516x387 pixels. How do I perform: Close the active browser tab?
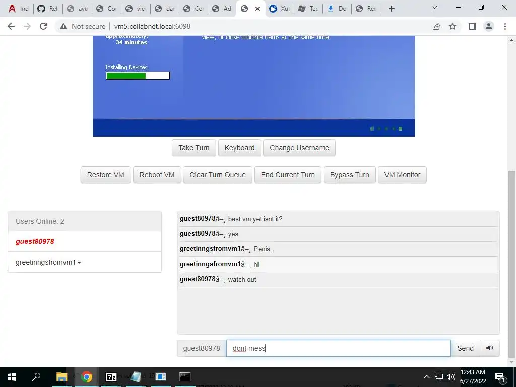(257, 9)
